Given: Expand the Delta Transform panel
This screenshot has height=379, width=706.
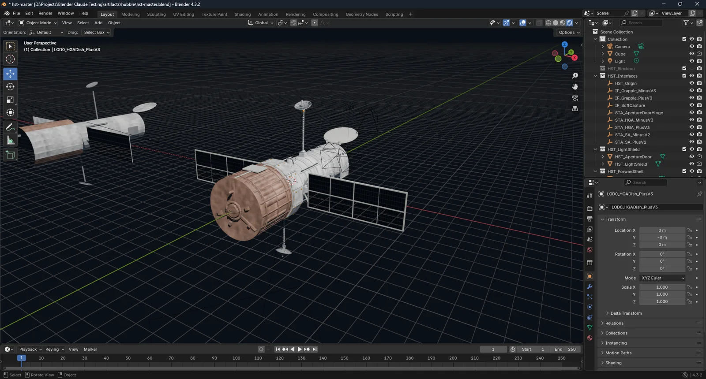Looking at the screenshot, I should [626, 313].
